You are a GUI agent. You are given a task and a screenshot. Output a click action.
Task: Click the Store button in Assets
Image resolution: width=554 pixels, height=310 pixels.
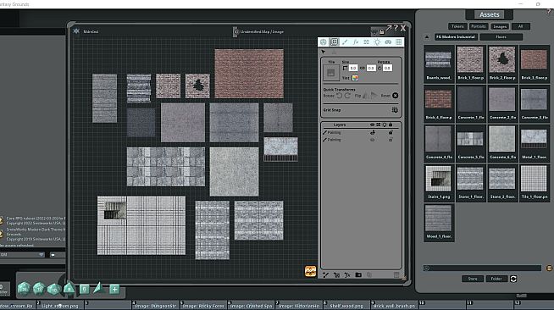click(x=473, y=279)
